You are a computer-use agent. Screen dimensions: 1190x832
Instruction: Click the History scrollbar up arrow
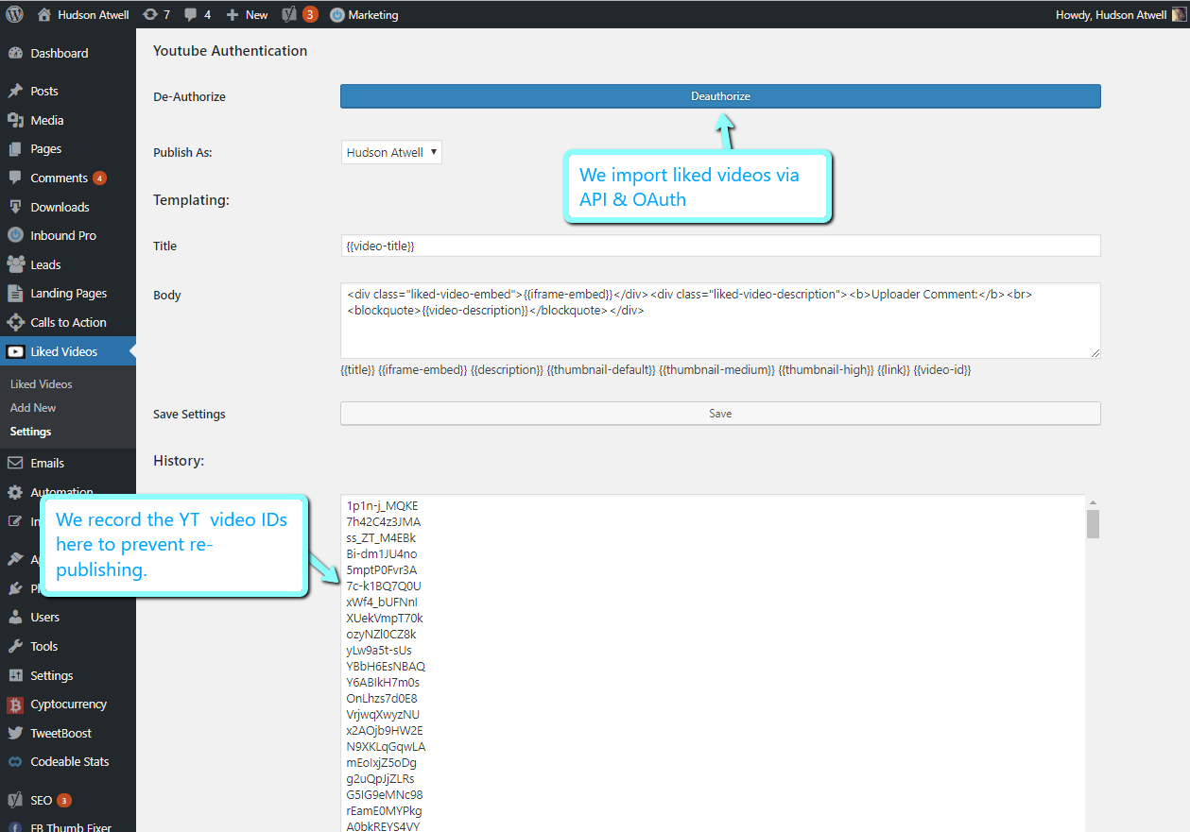[1093, 502]
